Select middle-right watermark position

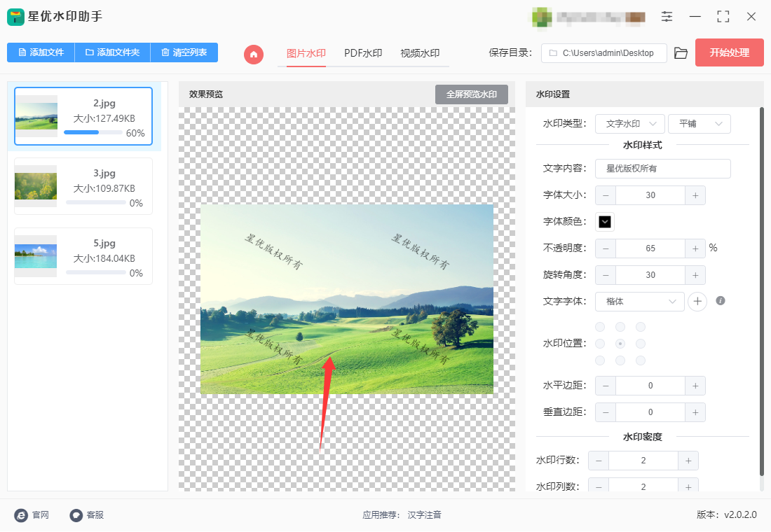(640, 344)
